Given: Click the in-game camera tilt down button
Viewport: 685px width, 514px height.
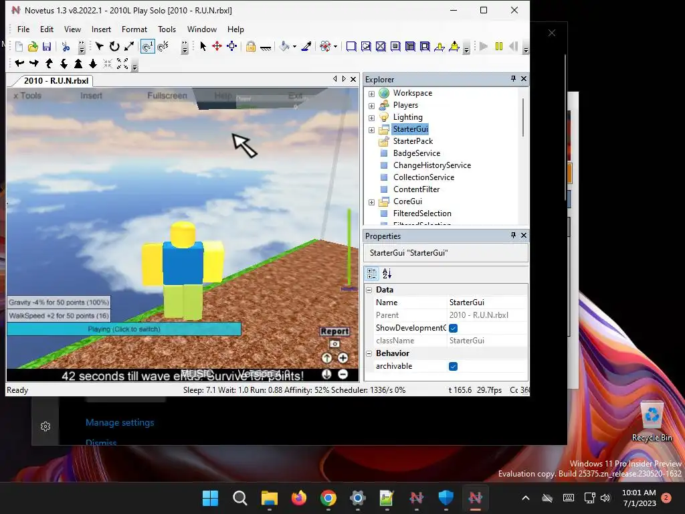Looking at the screenshot, I should coord(326,374).
